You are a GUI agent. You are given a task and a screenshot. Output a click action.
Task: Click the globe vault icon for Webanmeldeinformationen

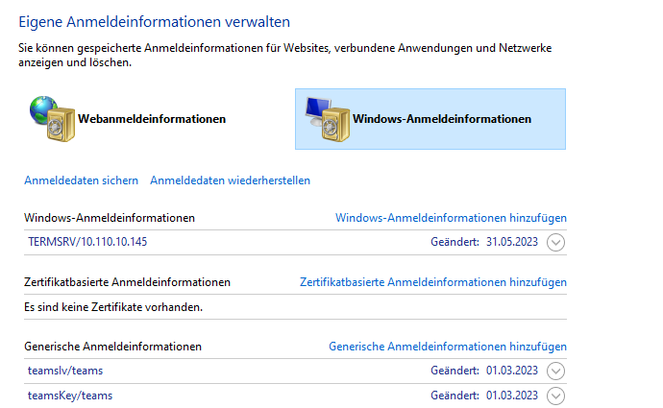pyautogui.click(x=53, y=119)
